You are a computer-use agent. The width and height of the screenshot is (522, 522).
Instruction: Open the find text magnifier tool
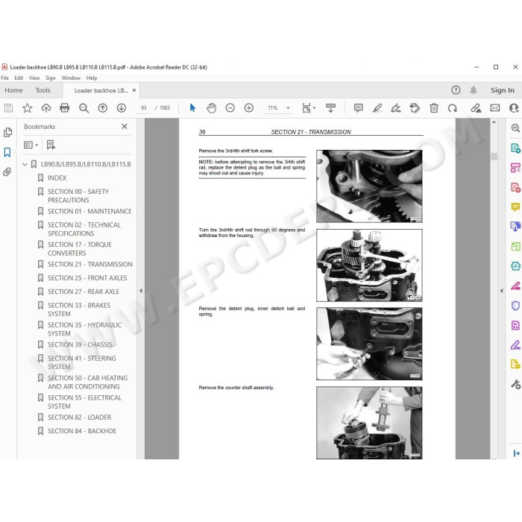tap(84, 108)
